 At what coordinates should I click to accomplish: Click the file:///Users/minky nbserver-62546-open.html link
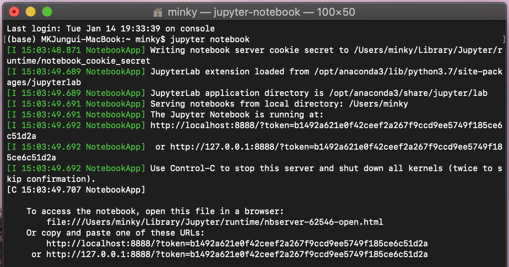(x=215, y=222)
